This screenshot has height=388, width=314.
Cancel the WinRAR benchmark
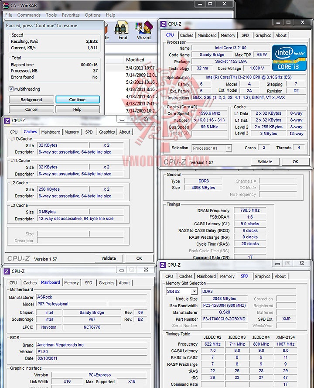(31, 109)
